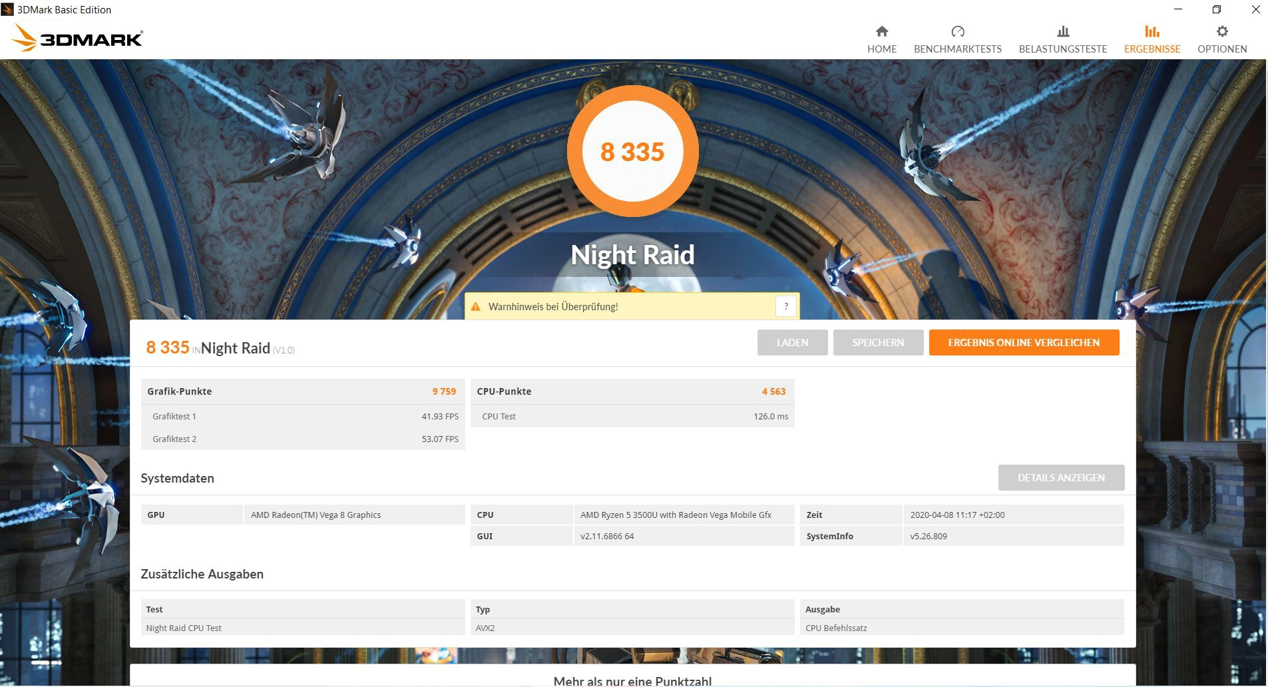Select the ERGEBNISSE tab

tap(1152, 40)
